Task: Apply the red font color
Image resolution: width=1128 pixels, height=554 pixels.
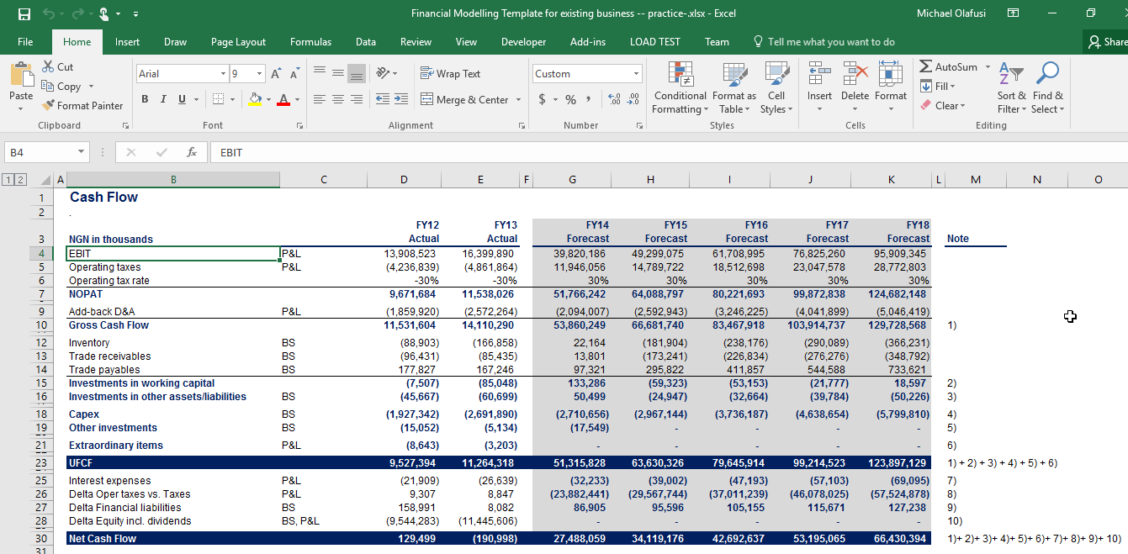Action: click(x=283, y=99)
